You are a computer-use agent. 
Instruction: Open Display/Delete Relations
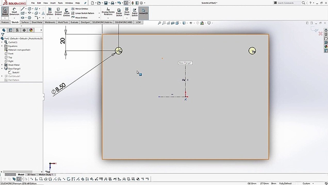coord(108,12)
